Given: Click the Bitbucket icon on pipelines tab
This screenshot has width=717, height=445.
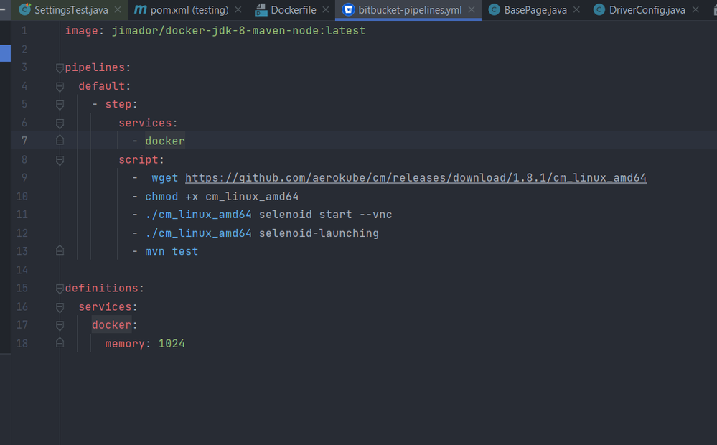Looking at the screenshot, I should [348, 9].
